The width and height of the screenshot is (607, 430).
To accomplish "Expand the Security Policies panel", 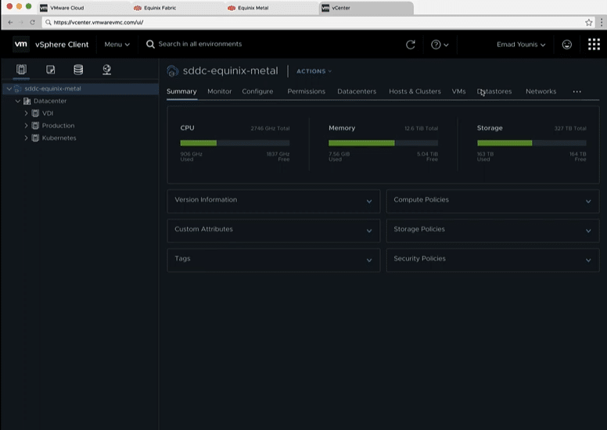I will coord(588,260).
